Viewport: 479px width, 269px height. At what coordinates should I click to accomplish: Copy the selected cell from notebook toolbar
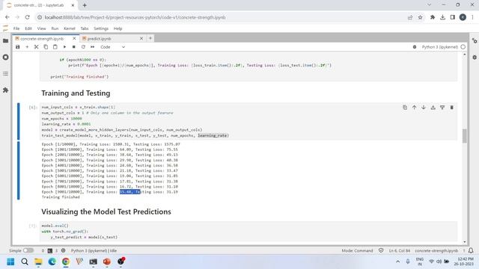pos(46,47)
